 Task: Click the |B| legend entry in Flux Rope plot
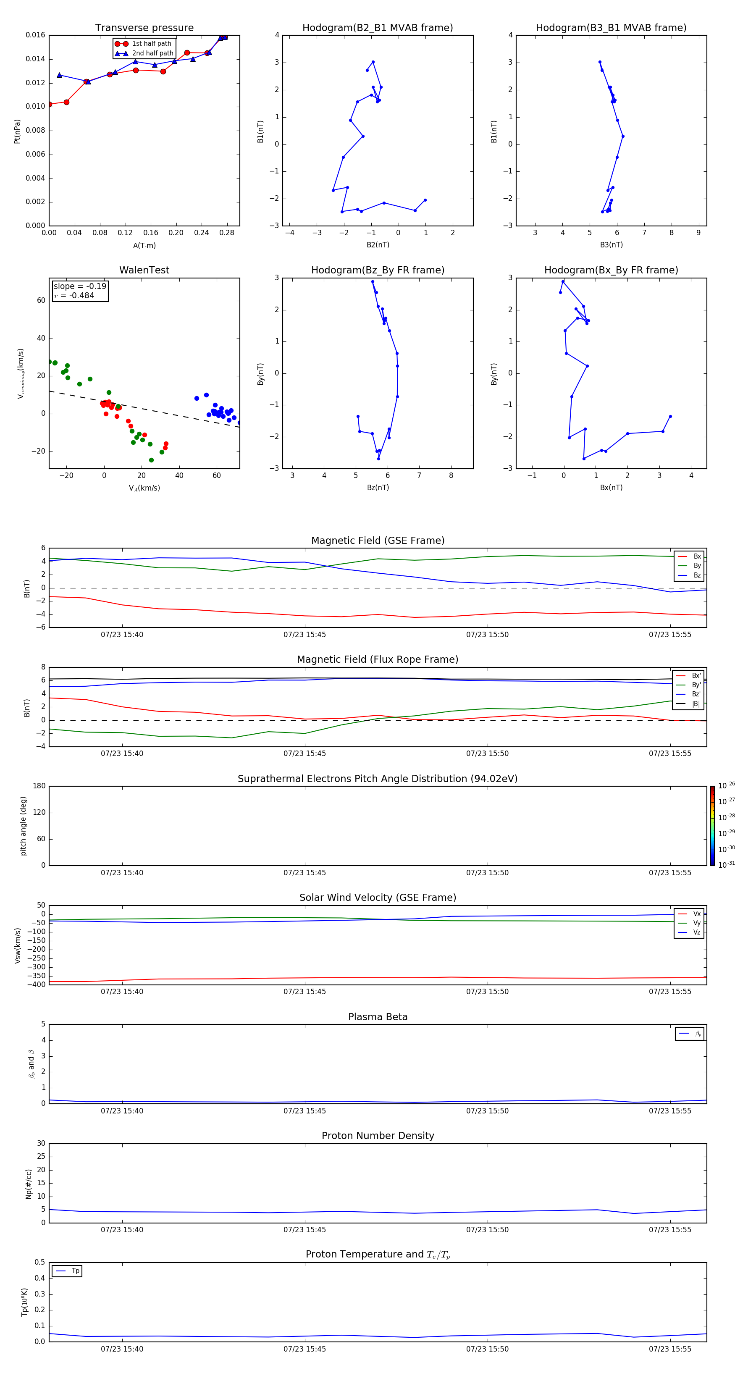coord(689,704)
